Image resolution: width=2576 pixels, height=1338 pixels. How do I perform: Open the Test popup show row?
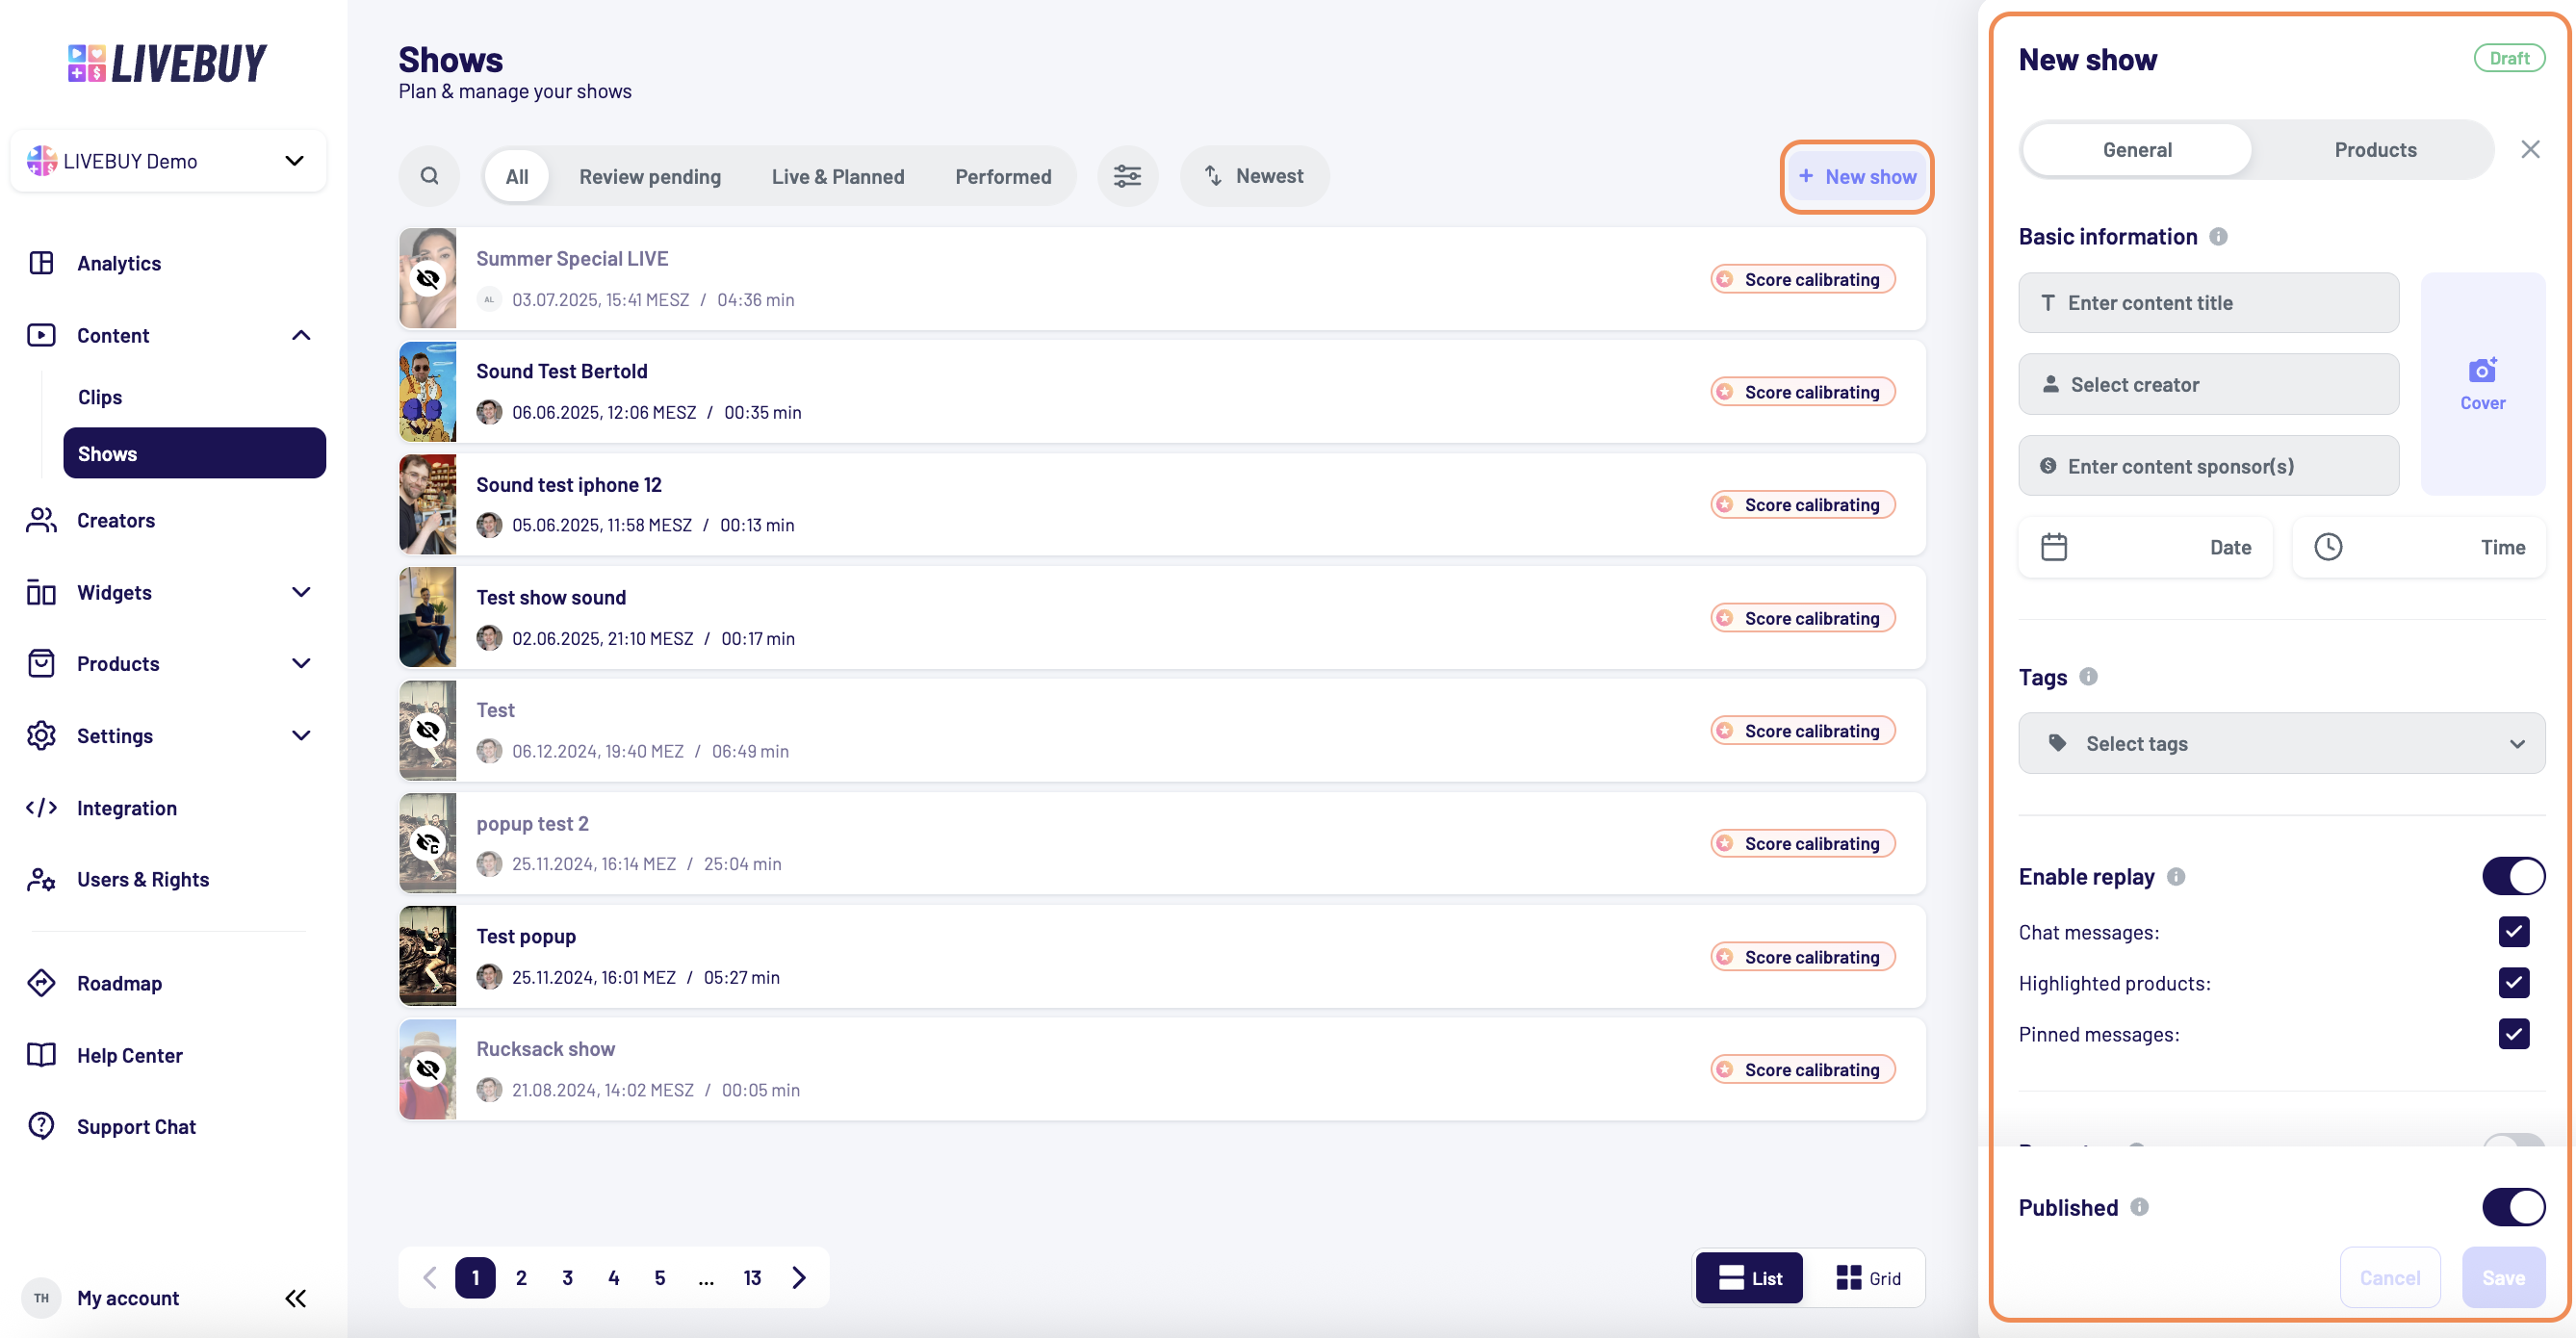pyautogui.click(x=1161, y=956)
